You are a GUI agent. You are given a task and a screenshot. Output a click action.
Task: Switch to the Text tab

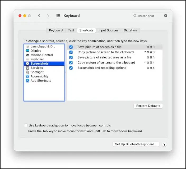coord(71,30)
